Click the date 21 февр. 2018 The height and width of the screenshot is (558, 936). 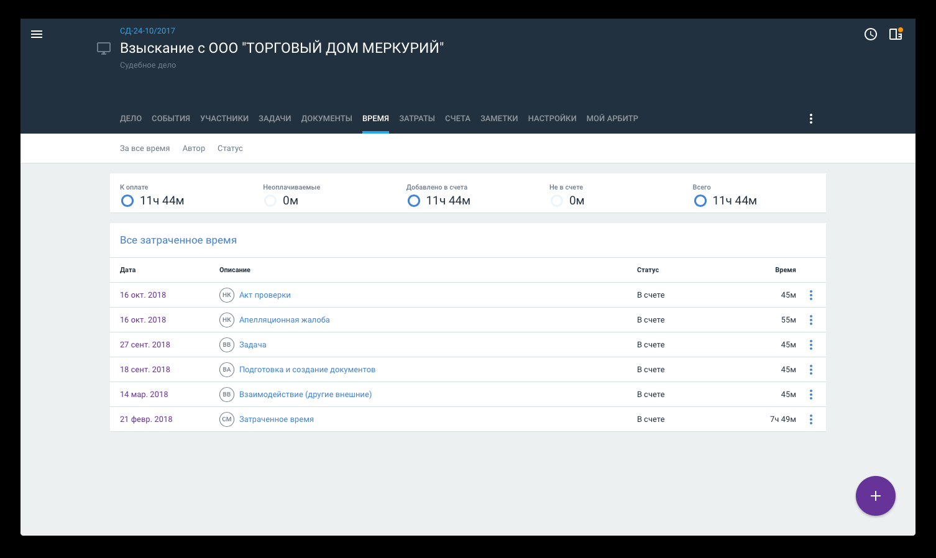[146, 419]
